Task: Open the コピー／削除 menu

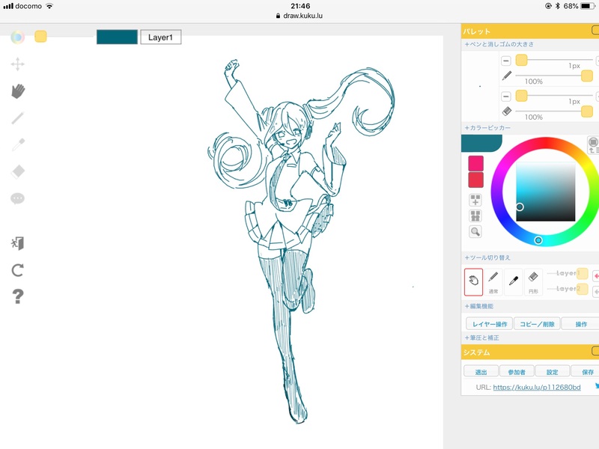Action: [537, 324]
